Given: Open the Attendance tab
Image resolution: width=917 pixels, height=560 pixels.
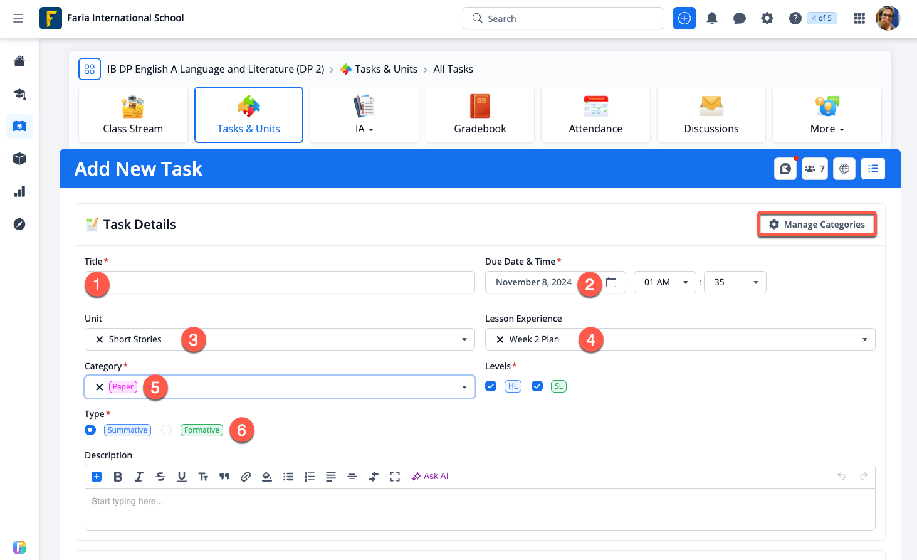Looking at the screenshot, I should coord(595,115).
